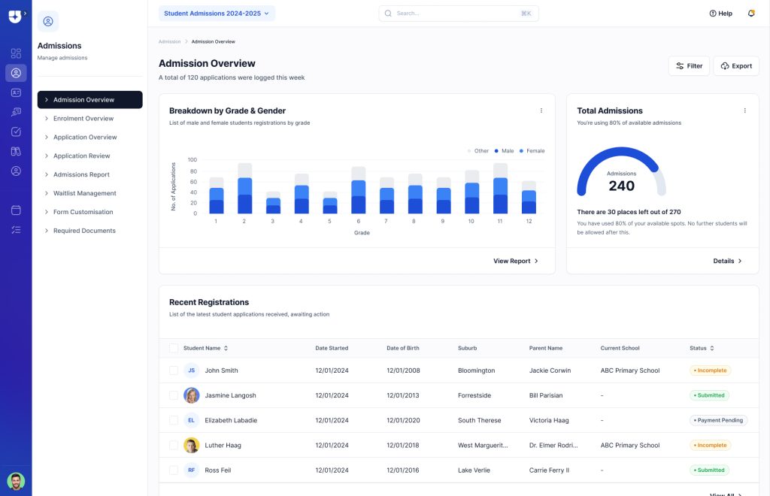Expand chevron next to Form Customisation

pyautogui.click(x=46, y=211)
